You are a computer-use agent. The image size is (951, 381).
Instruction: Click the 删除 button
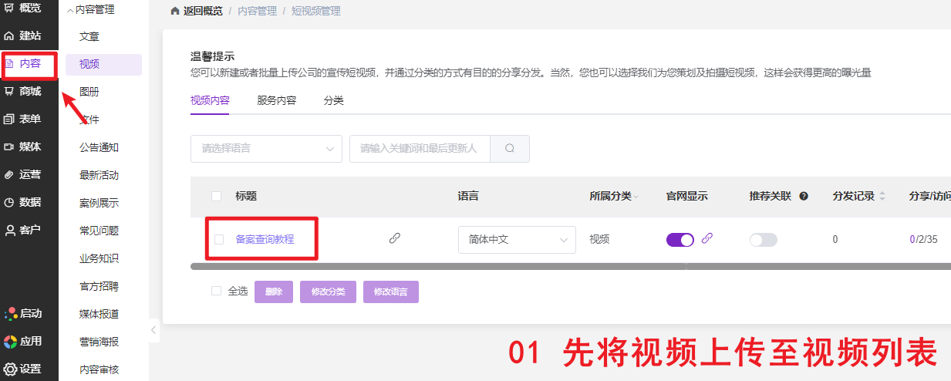click(x=274, y=292)
